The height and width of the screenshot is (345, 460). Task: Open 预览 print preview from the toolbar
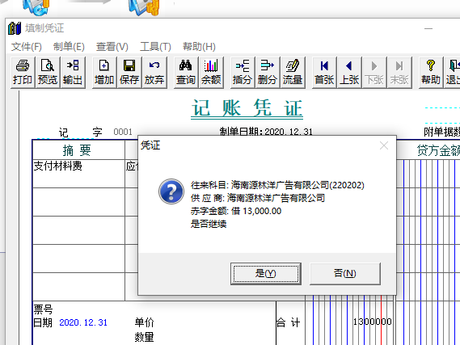[x=48, y=73]
